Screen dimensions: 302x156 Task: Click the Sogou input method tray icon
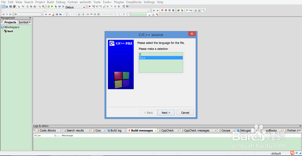click(x=292, y=153)
